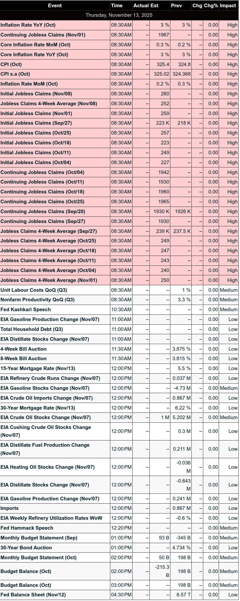Click the Event column header

[x=55, y=6]
